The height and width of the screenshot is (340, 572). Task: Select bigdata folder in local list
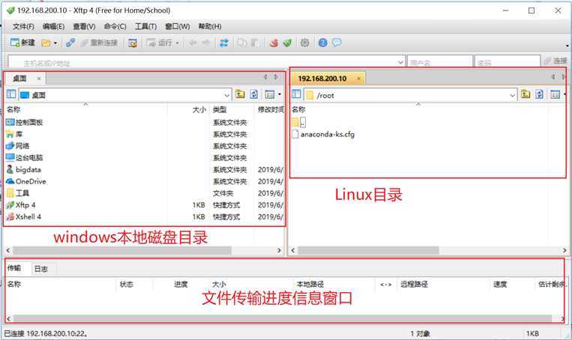click(24, 169)
